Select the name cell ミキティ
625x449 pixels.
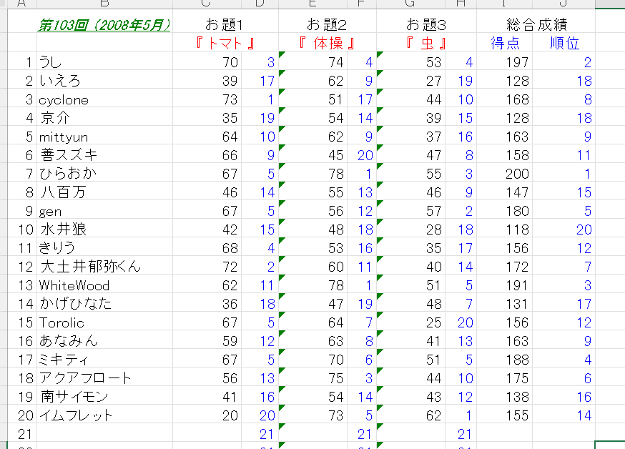pyautogui.click(x=104, y=360)
